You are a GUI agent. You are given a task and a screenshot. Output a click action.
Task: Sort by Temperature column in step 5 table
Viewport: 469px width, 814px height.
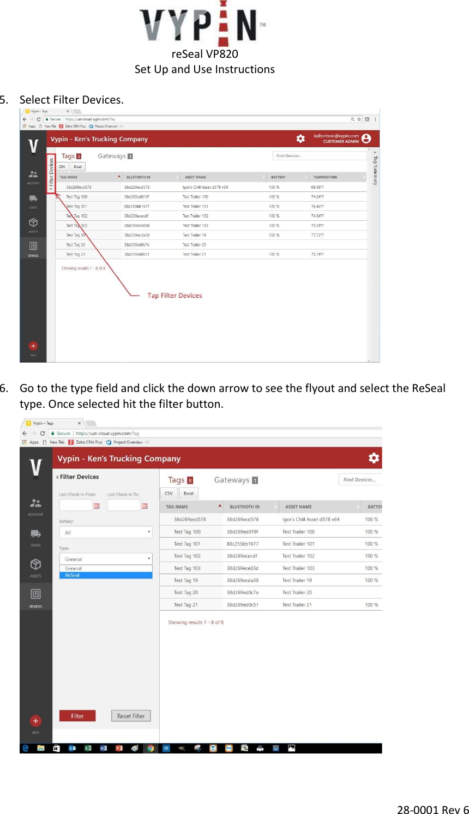point(338,177)
